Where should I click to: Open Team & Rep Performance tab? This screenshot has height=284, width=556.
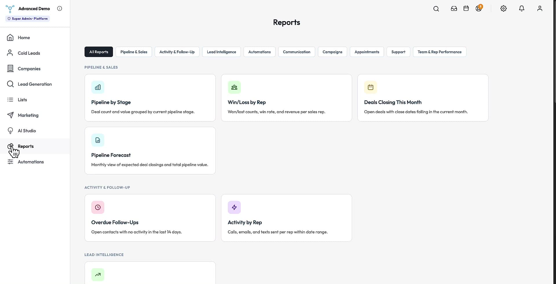click(x=440, y=52)
